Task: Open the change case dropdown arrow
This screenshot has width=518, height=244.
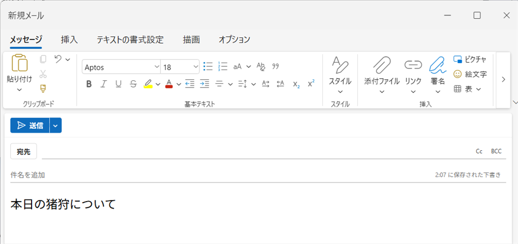Action: pos(248,66)
